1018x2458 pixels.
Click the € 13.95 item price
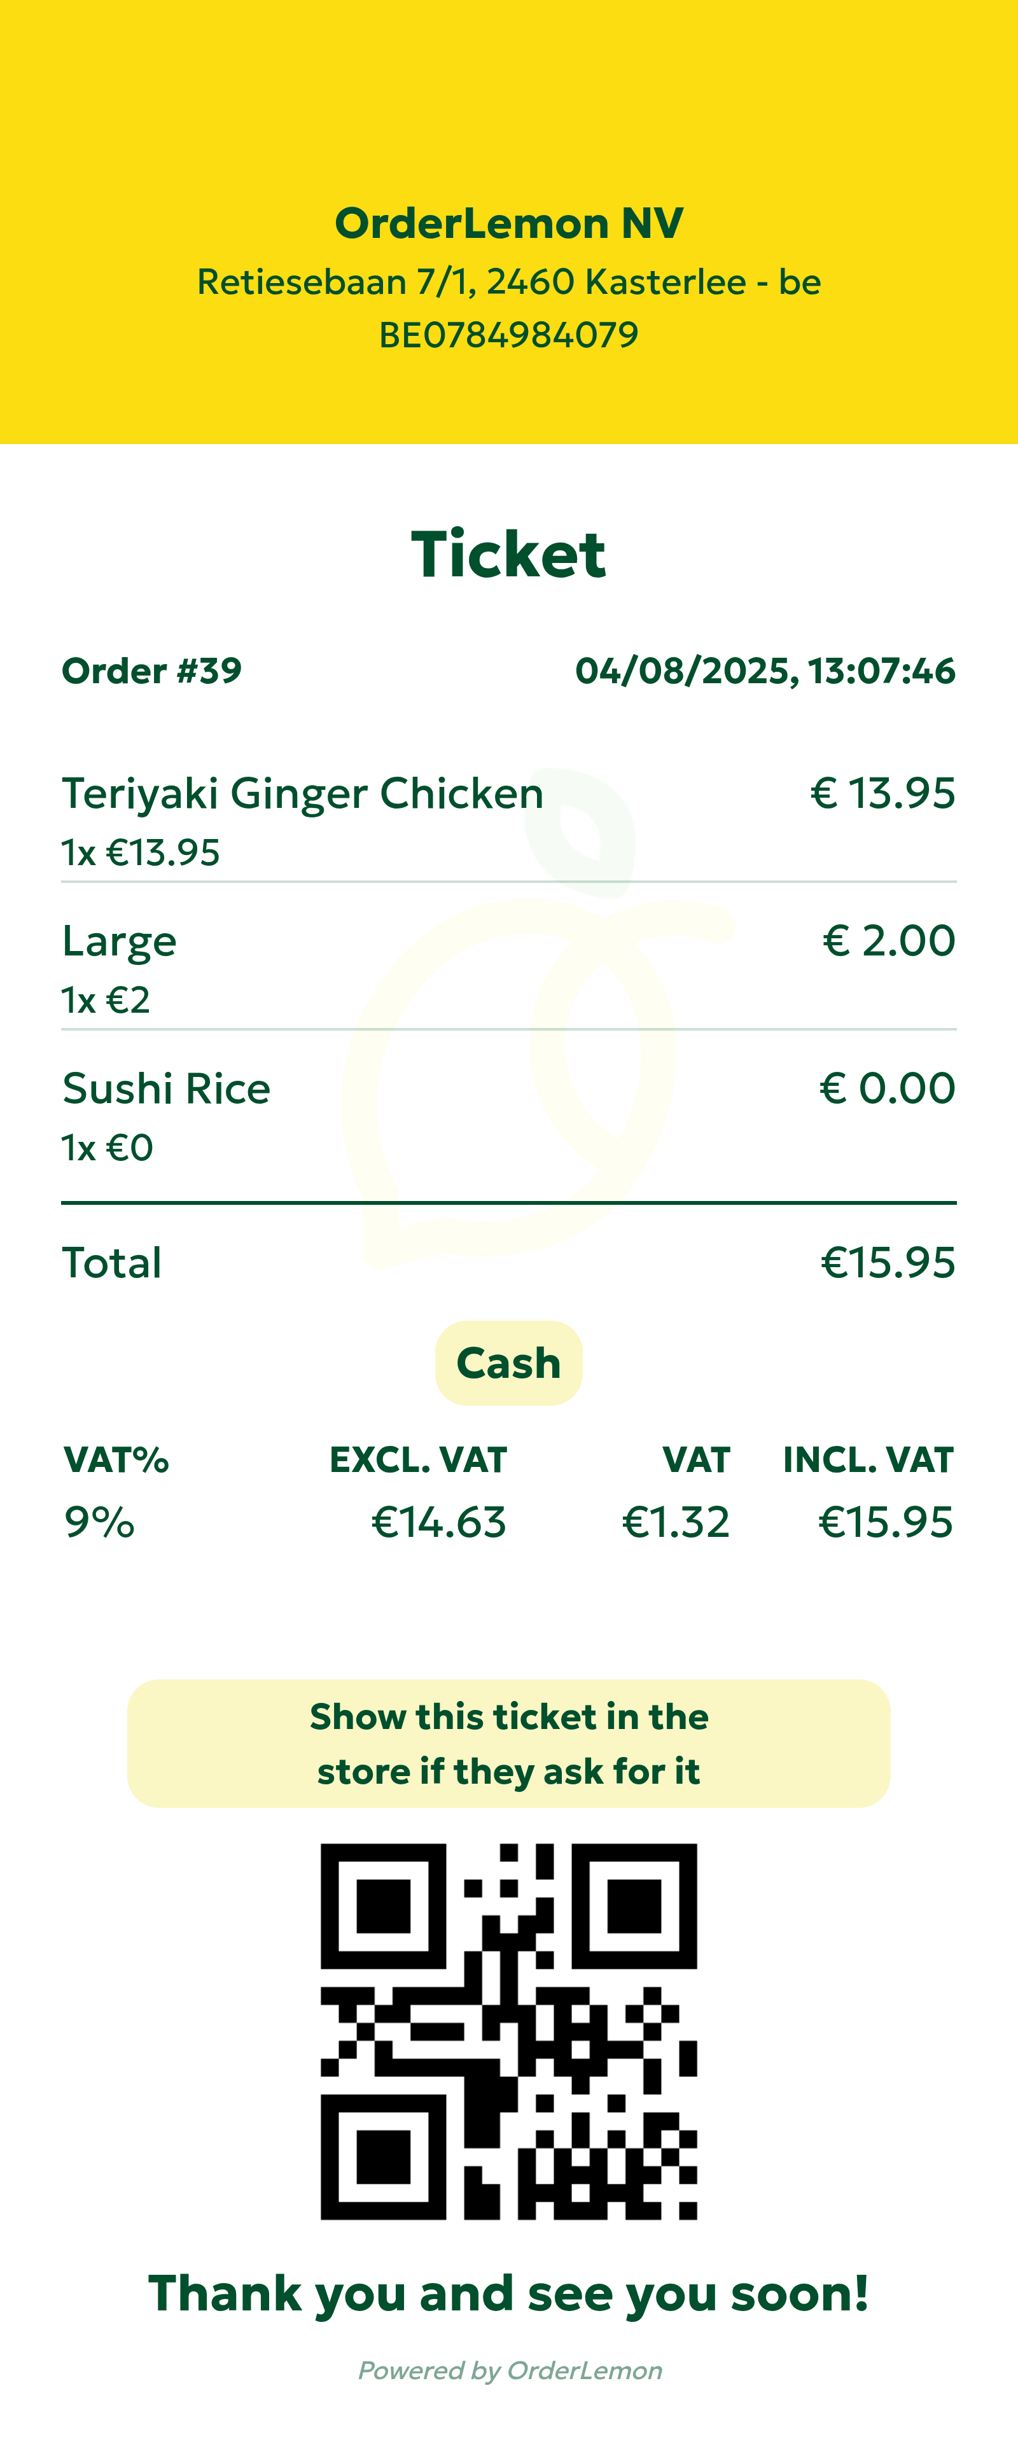pos(882,794)
